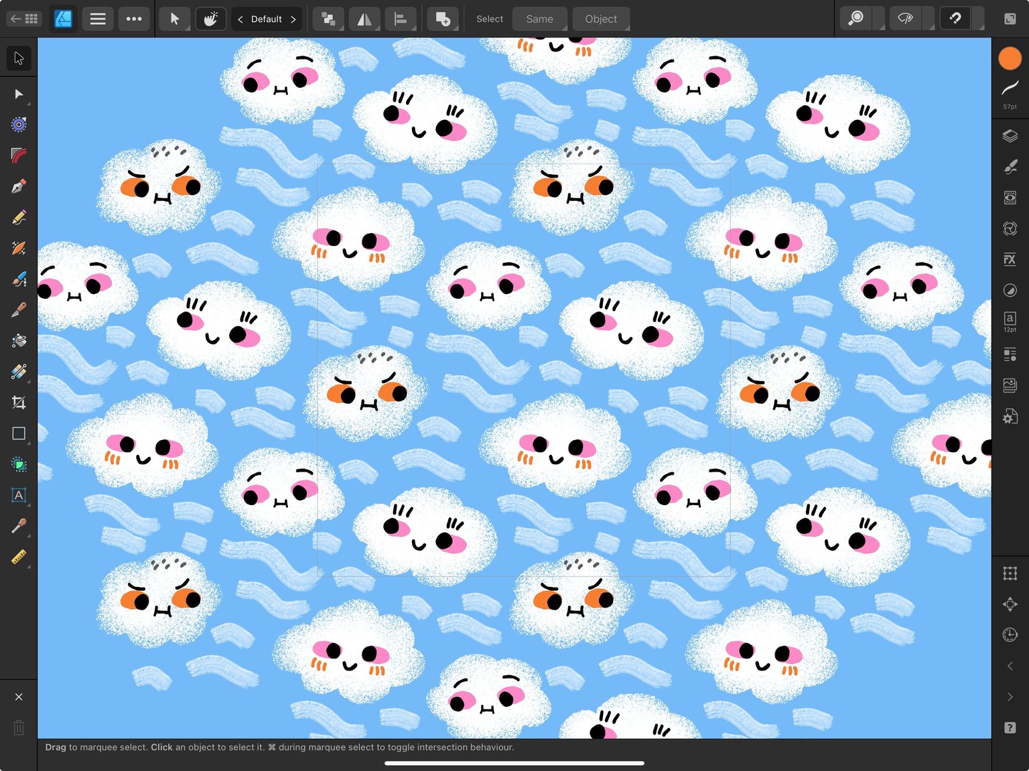
Task: Open the Document settings panel
Action: click(1010, 417)
